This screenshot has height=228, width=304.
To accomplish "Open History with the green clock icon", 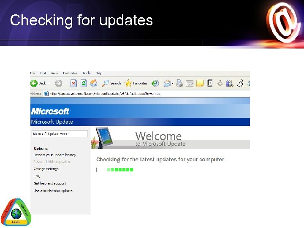I will coord(155,83).
